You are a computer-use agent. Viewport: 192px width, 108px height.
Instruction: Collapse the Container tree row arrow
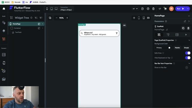tap(43, 28)
